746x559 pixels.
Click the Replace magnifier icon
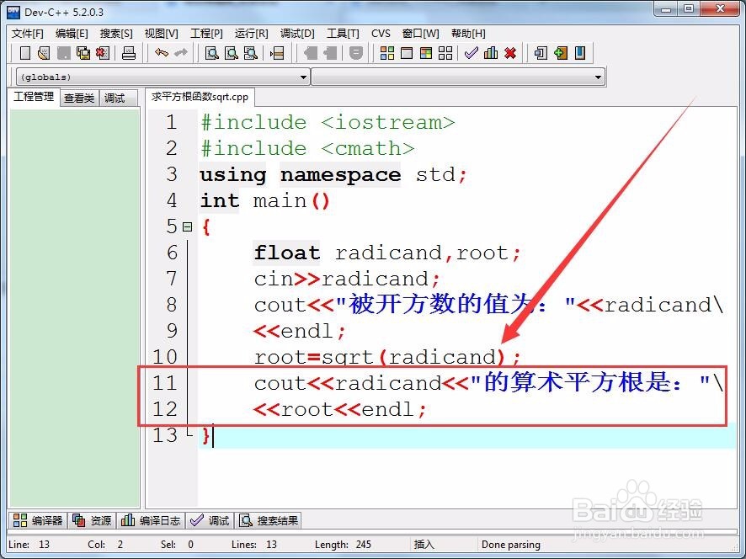pos(232,53)
